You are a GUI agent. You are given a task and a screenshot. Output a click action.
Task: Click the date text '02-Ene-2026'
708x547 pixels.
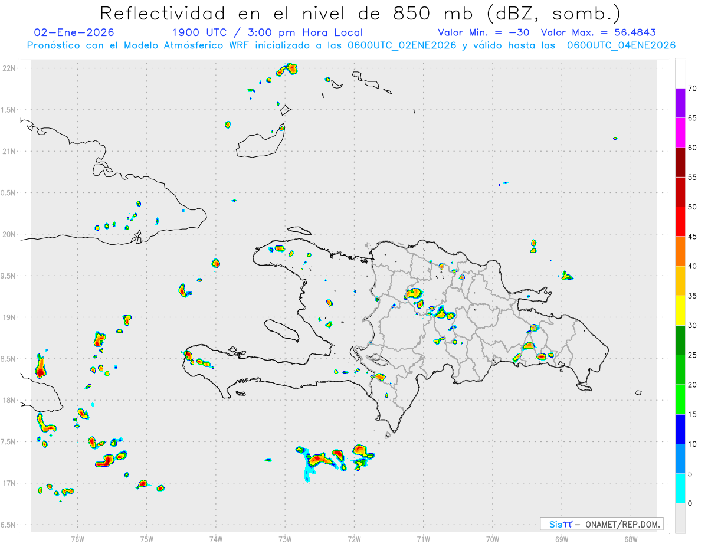[74, 32]
